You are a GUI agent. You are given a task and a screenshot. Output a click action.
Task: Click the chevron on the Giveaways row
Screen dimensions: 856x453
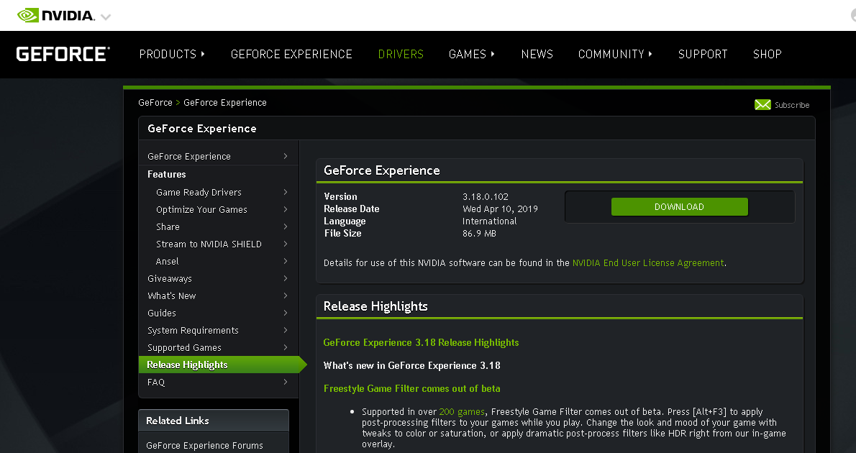[x=286, y=278]
